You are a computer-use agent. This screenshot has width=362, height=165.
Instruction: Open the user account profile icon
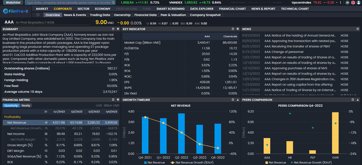359,3
